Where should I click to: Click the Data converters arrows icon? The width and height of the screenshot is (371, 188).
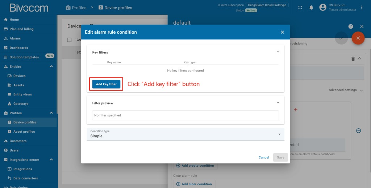pyautogui.click(x=10, y=178)
